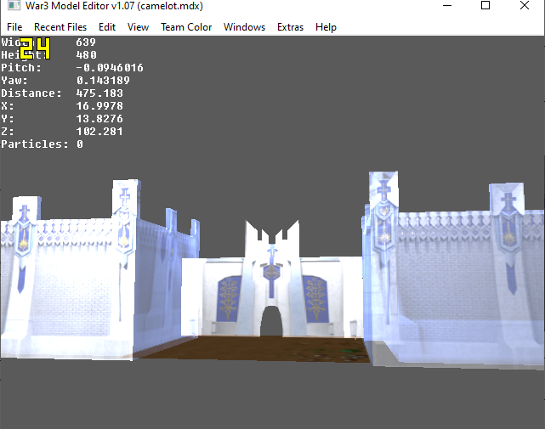
Task: Open the Help menu
Action: pyautogui.click(x=326, y=27)
